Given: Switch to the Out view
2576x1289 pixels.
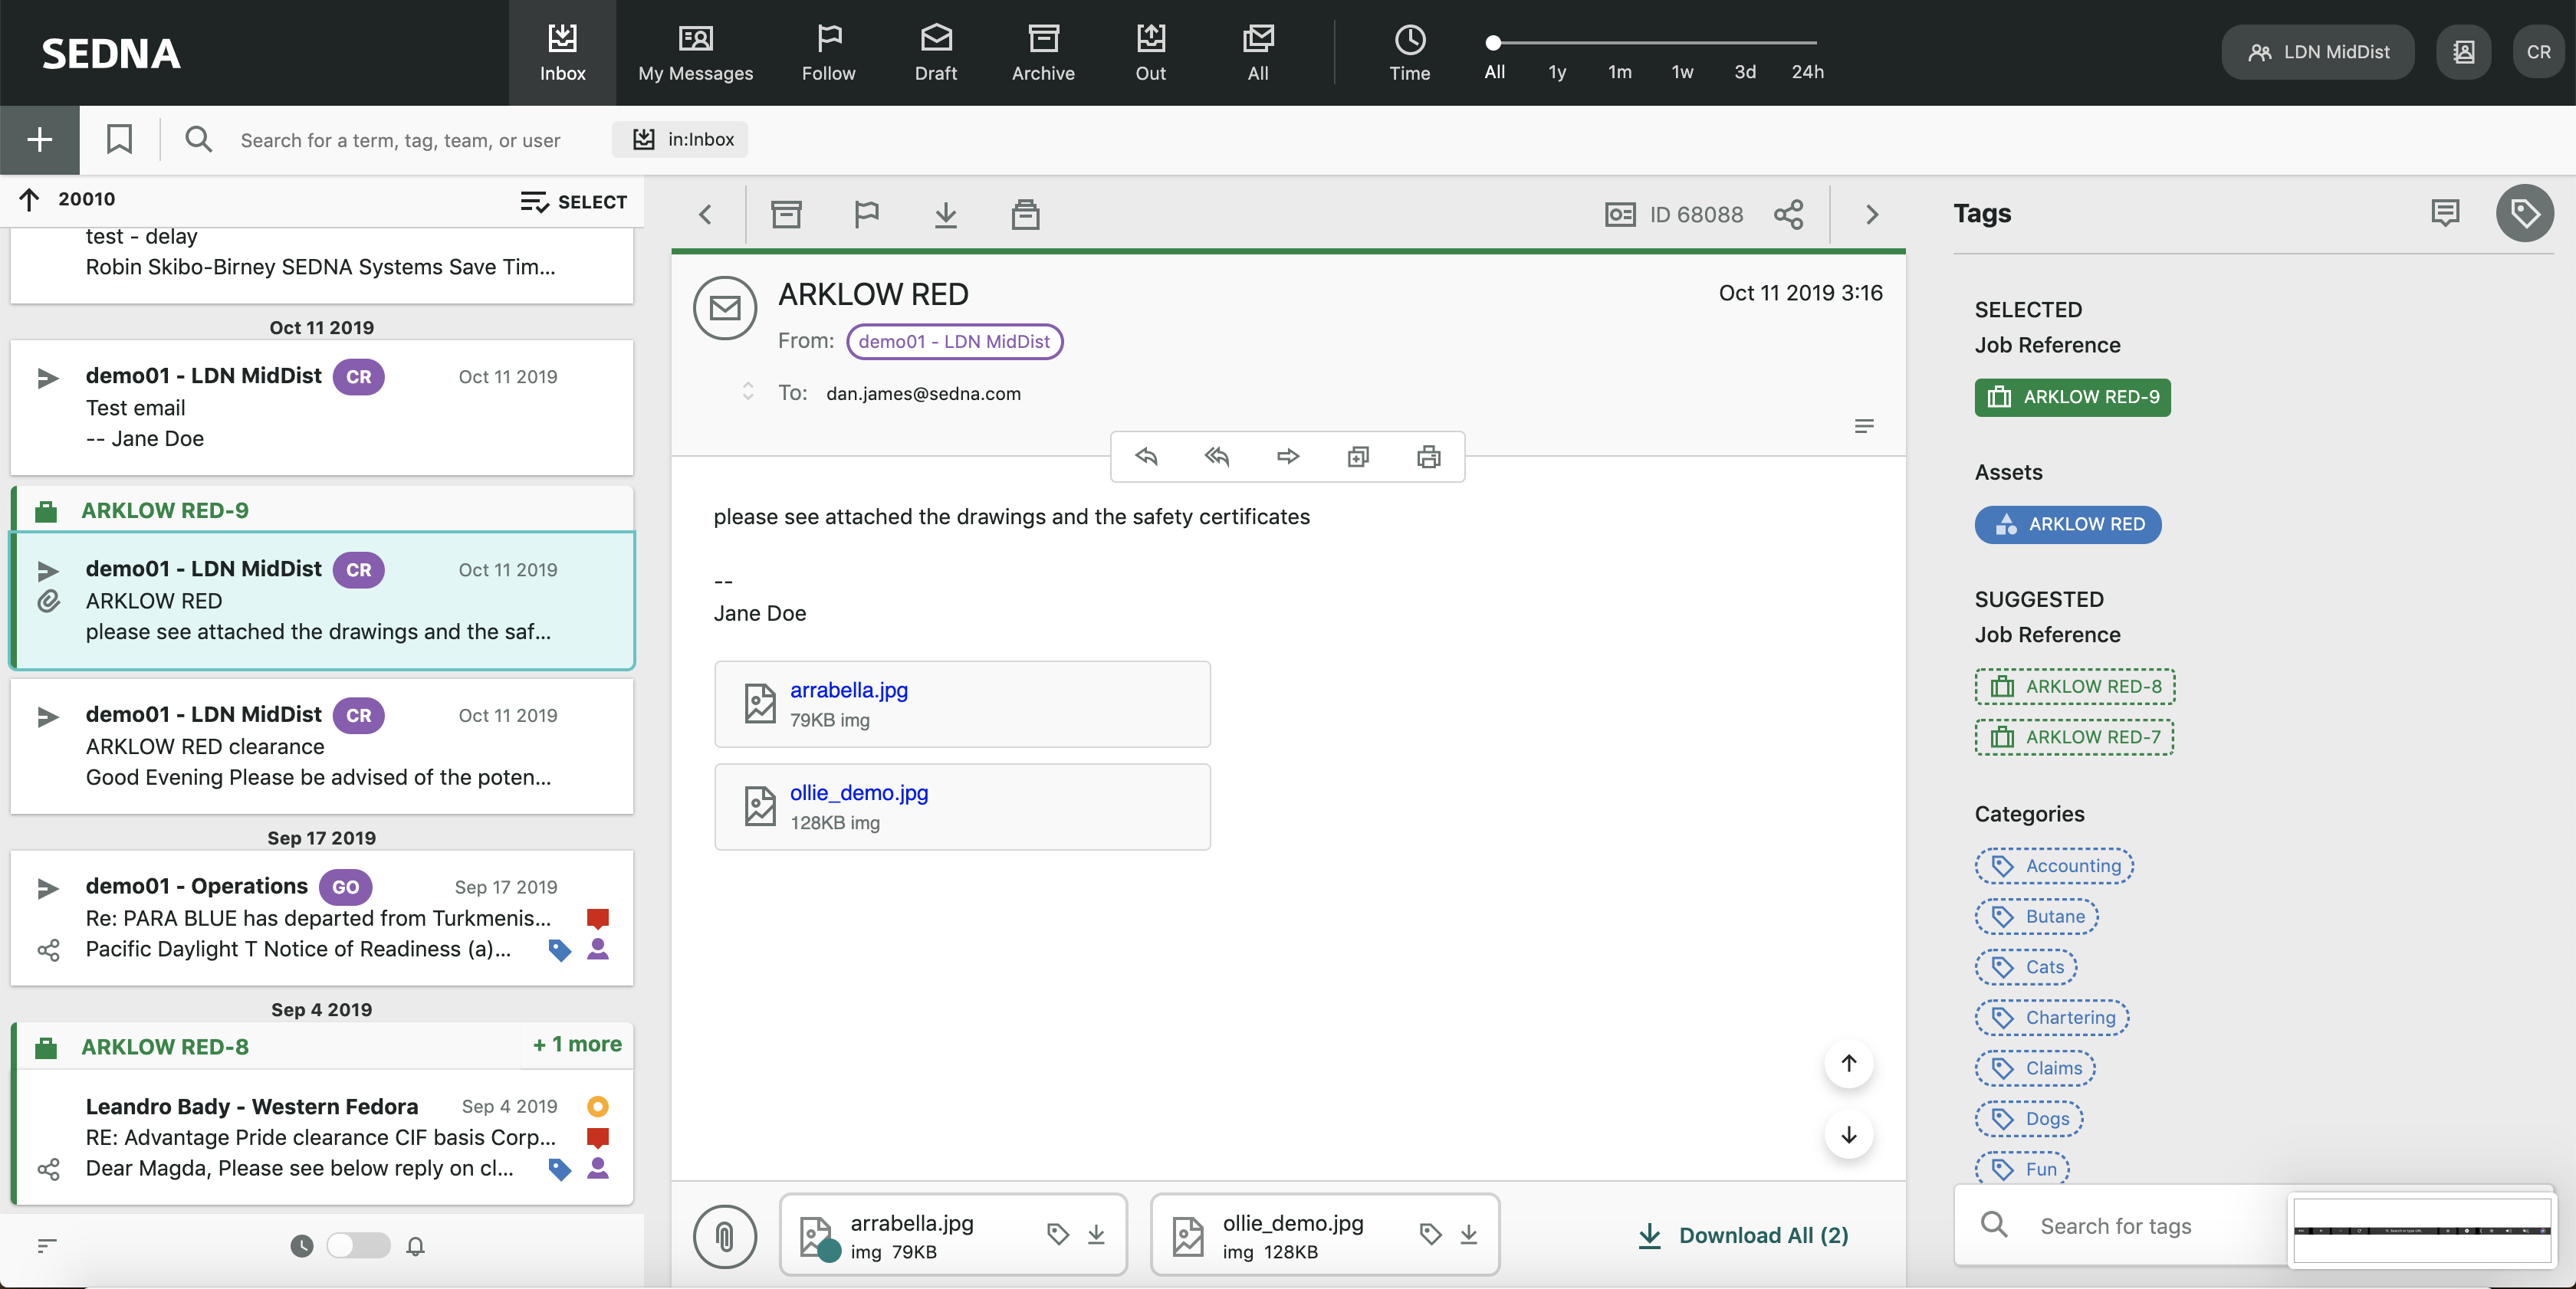Looking at the screenshot, I should click(1150, 52).
